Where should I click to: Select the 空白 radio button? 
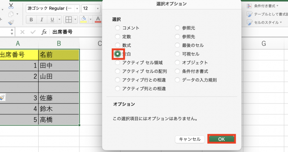[x=118, y=54]
